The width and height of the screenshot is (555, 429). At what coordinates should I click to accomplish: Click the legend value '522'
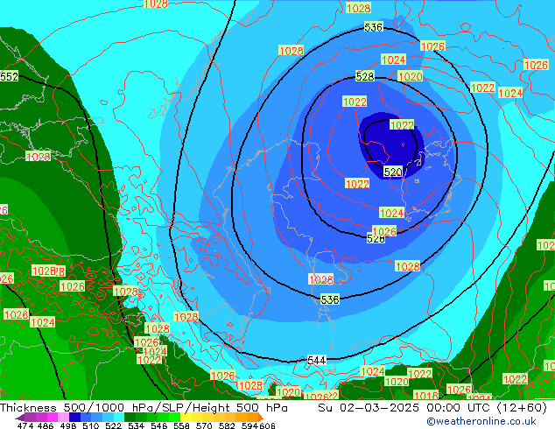tap(113, 425)
